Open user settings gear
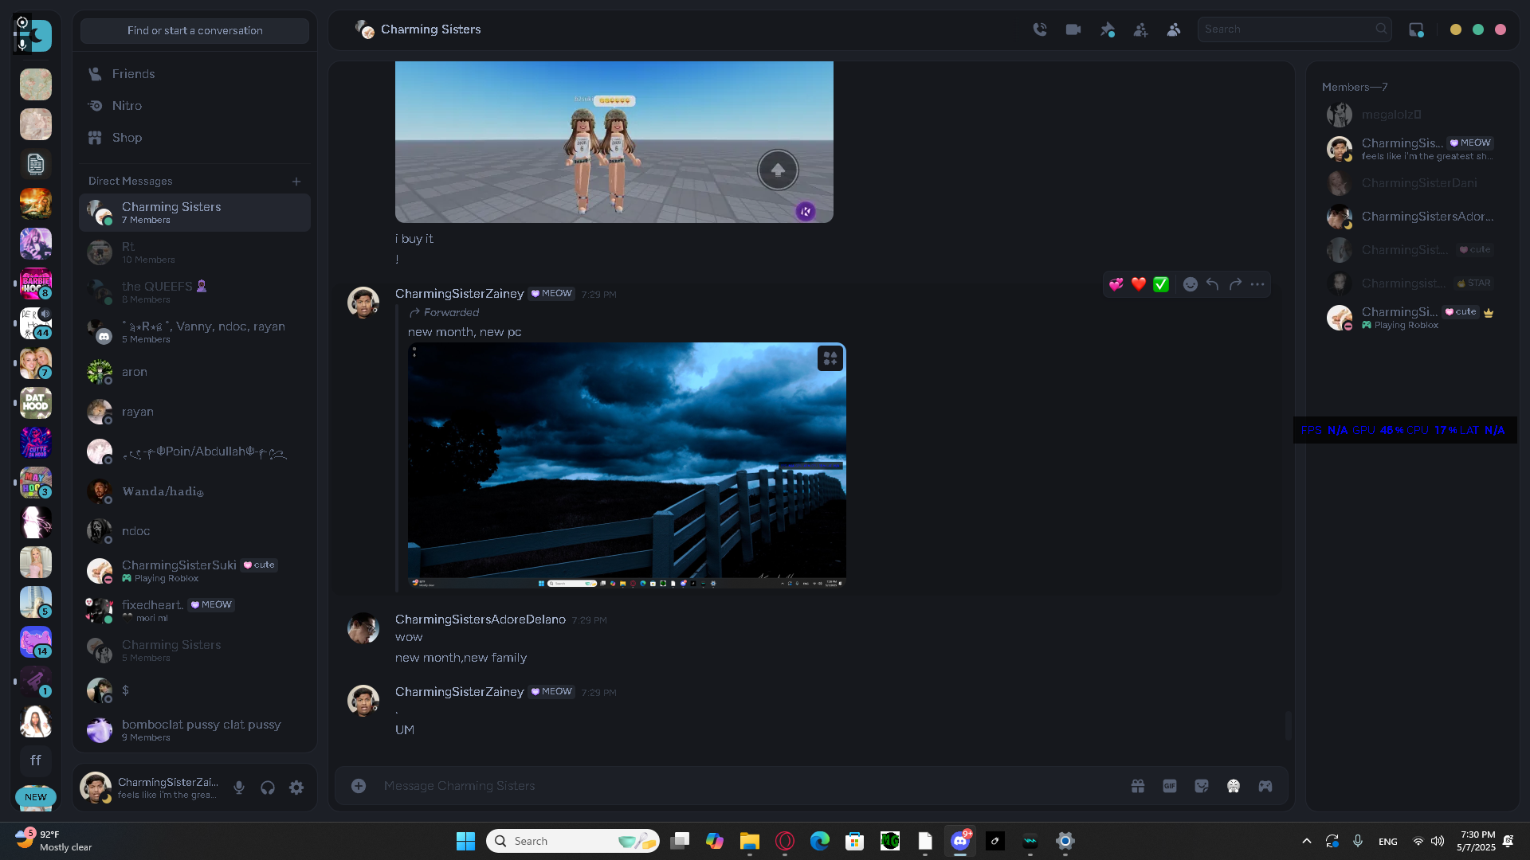Image resolution: width=1530 pixels, height=860 pixels. (296, 788)
